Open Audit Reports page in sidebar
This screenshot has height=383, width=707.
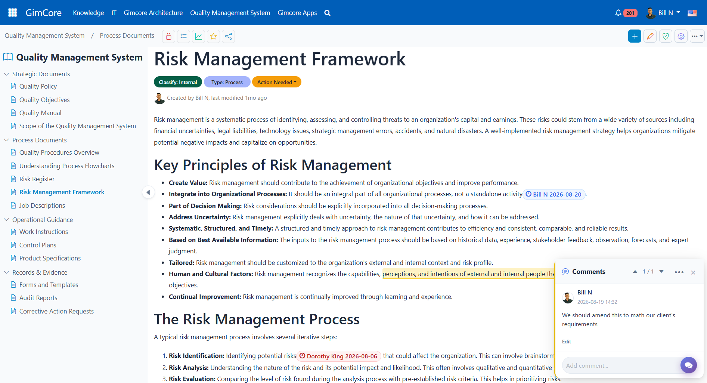pos(38,298)
